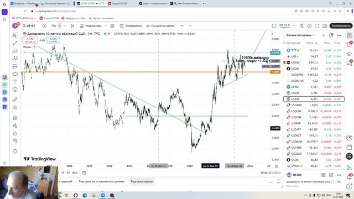Select the Все all date range

pyautogui.click(x=75, y=173)
